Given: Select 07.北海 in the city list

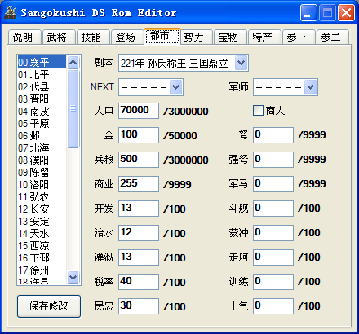Looking at the screenshot, I should pos(42,147).
